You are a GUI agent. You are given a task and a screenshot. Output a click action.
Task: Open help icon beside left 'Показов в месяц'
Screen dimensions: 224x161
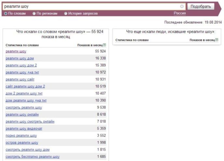pyautogui.click(x=105, y=45)
